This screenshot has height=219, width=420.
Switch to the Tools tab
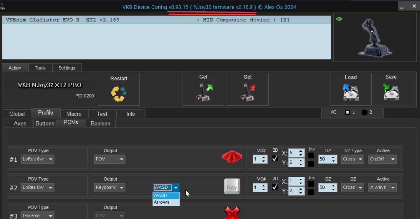coord(40,68)
